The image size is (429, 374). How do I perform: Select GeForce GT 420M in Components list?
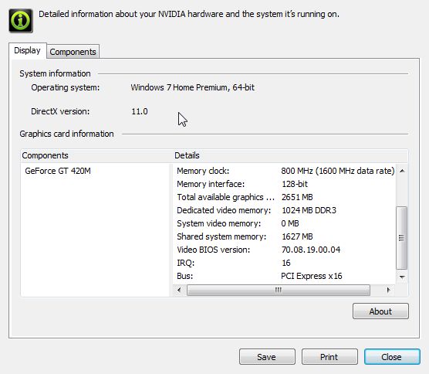coord(58,171)
